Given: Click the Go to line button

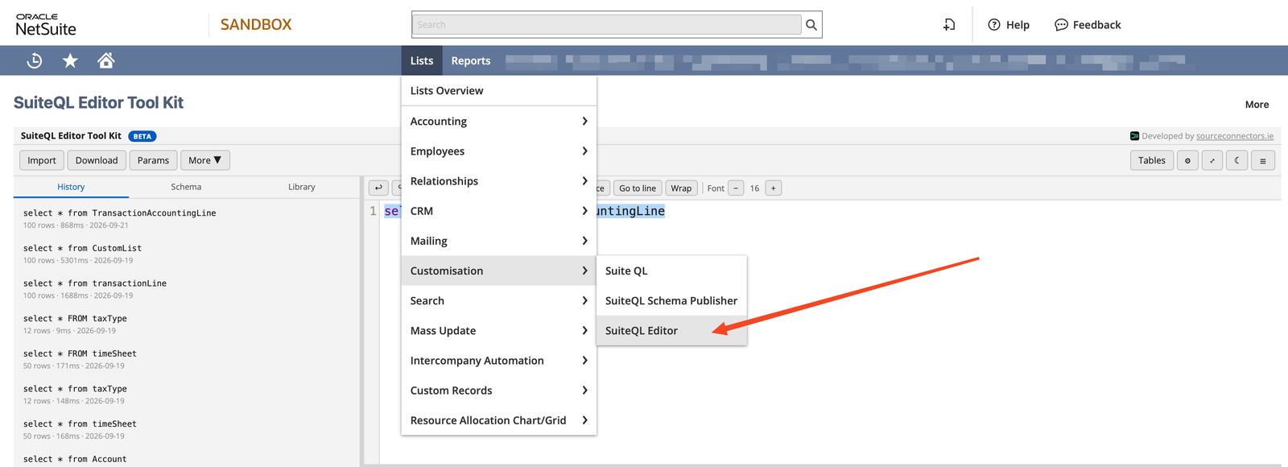Looking at the screenshot, I should tap(638, 188).
